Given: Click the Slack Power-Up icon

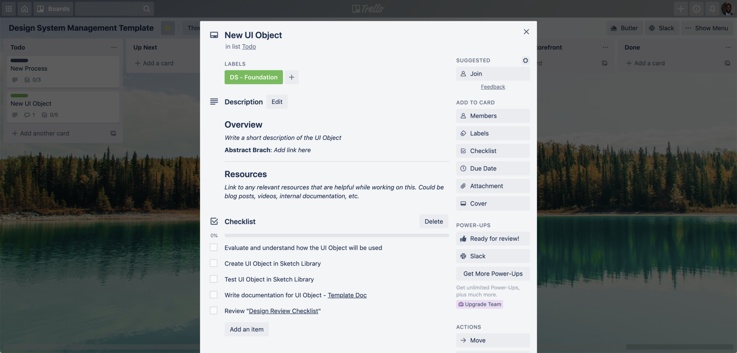Looking at the screenshot, I should coord(464,256).
